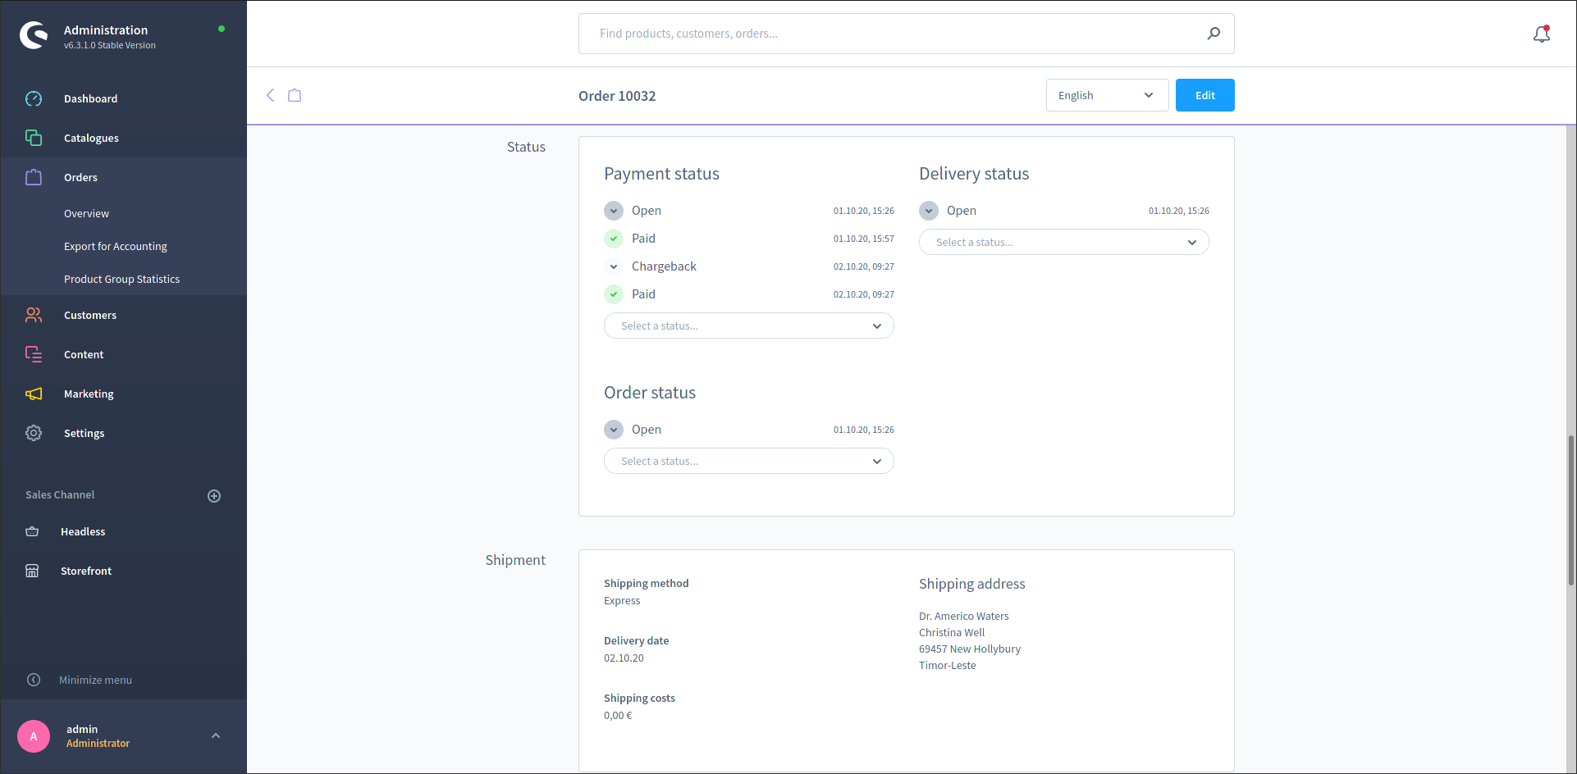Viewport: 1577px width, 774px height.
Task: Click the second Paid checkmark icon
Action: click(614, 294)
